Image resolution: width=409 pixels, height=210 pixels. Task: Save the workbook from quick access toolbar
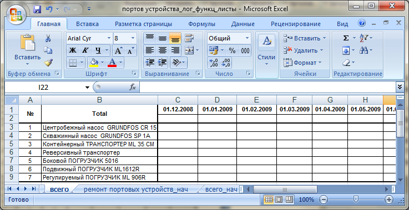coord(38,9)
